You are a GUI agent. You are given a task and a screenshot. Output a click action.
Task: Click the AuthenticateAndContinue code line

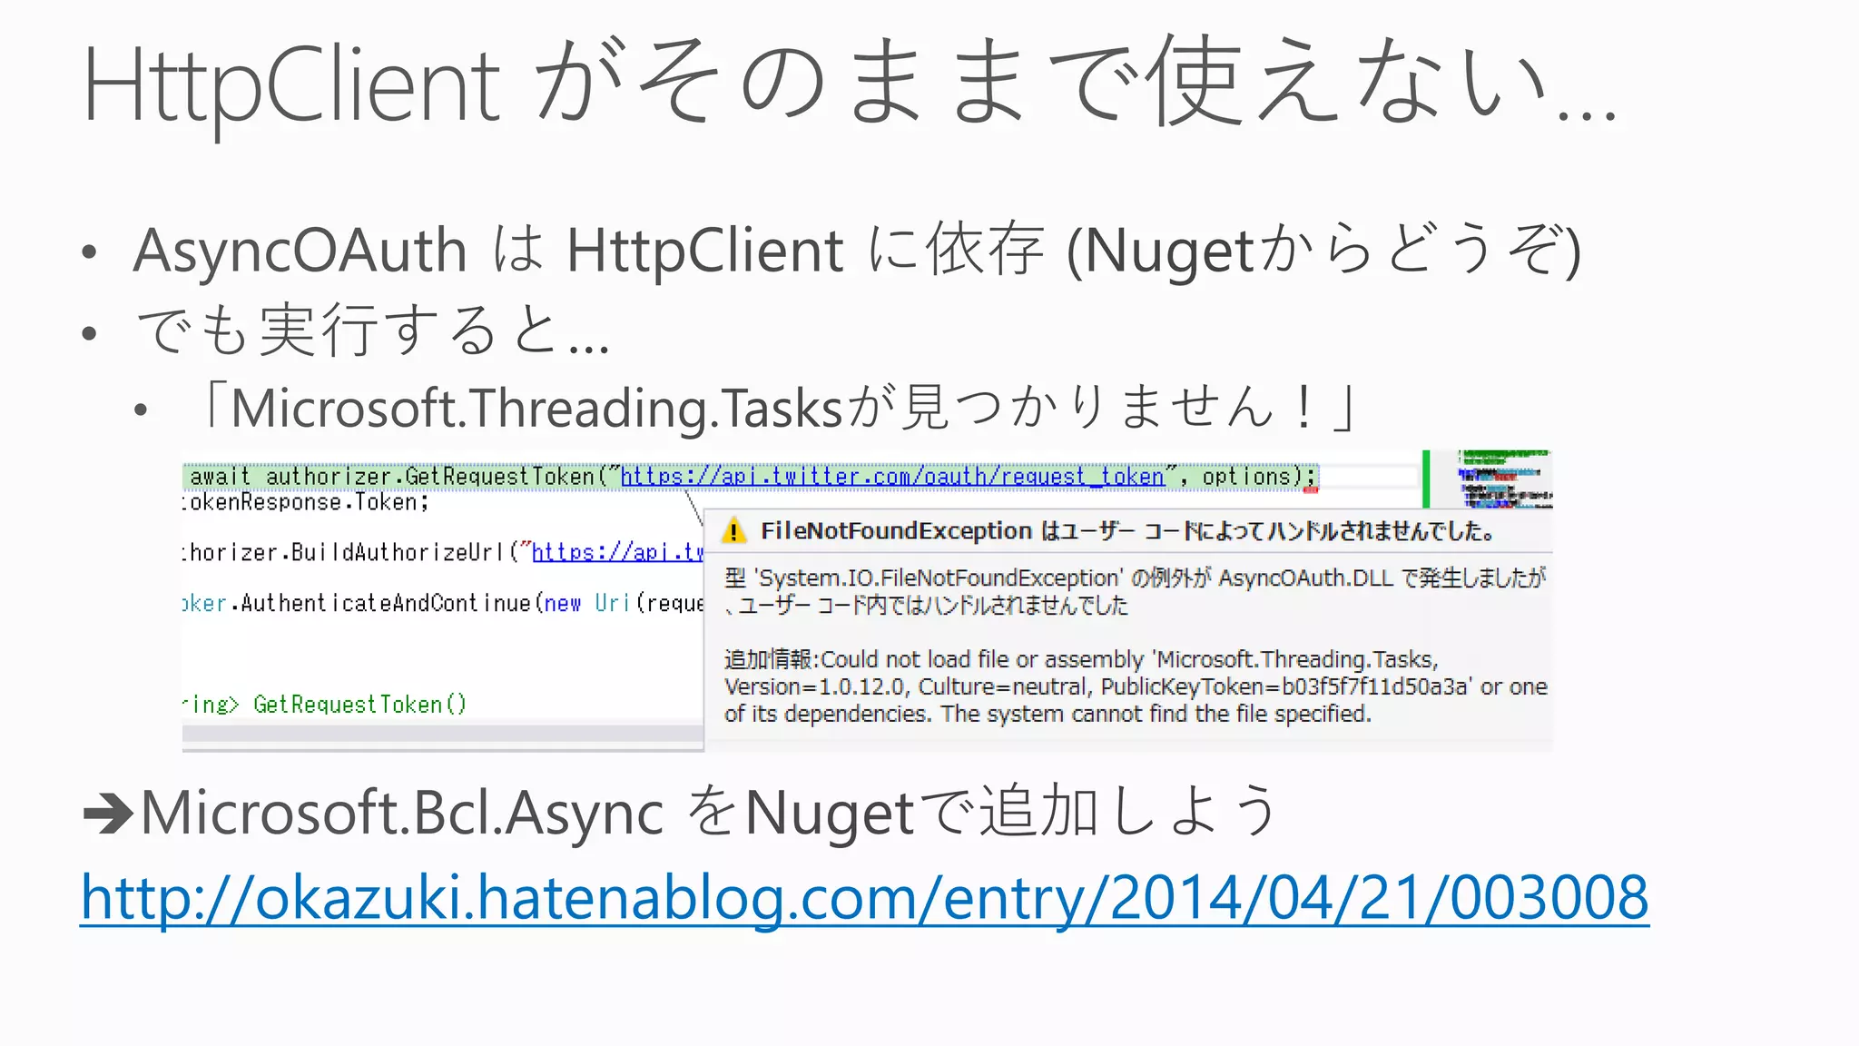click(x=443, y=603)
